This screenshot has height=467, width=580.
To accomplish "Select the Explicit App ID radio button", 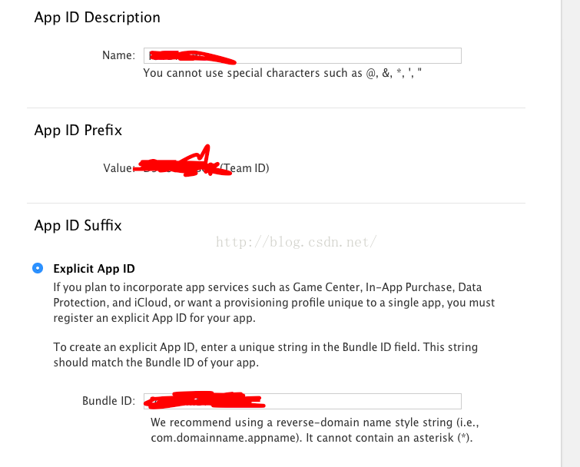I will [38, 268].
